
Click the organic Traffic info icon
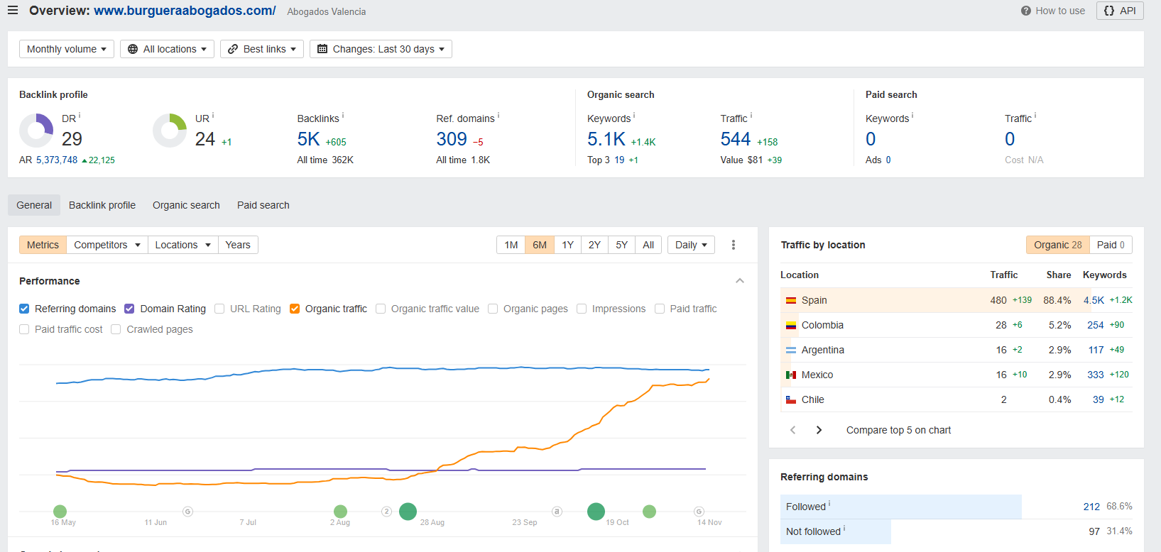[x=751, y=115]
